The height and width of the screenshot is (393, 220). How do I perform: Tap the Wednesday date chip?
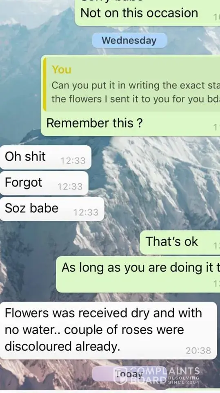pyautogui.click(x=129, y=41)
